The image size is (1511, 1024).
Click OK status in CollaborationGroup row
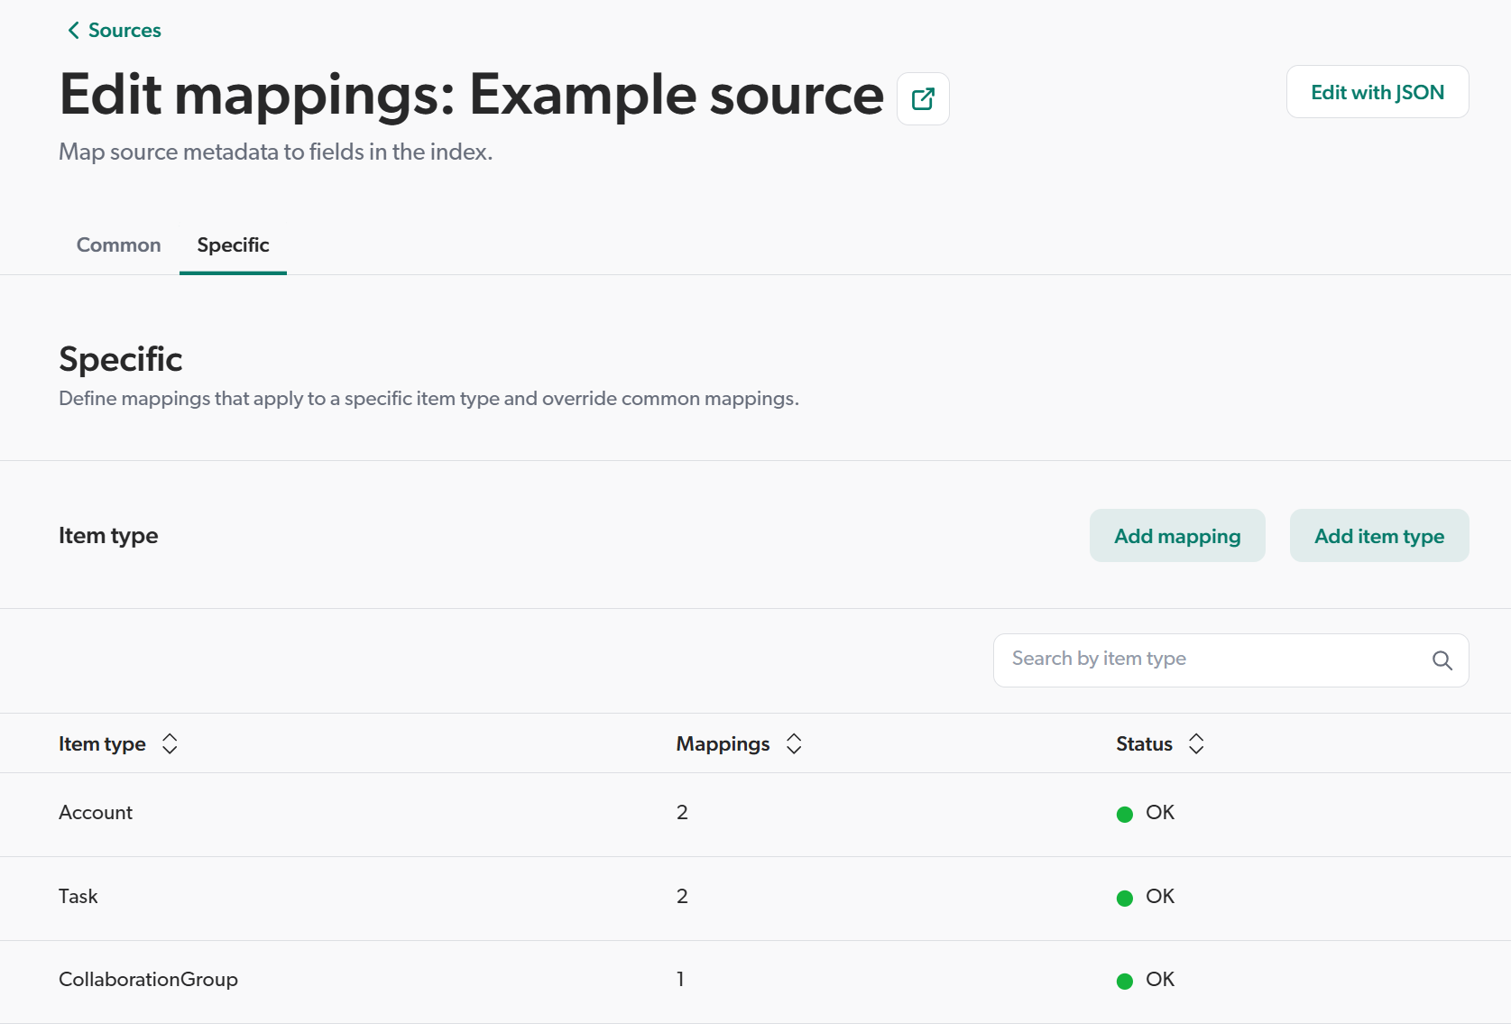click(x=1146, y=980)
